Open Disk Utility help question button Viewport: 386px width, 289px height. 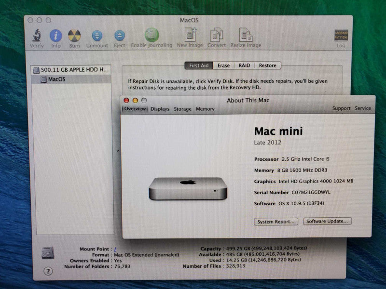click(48, 271)
